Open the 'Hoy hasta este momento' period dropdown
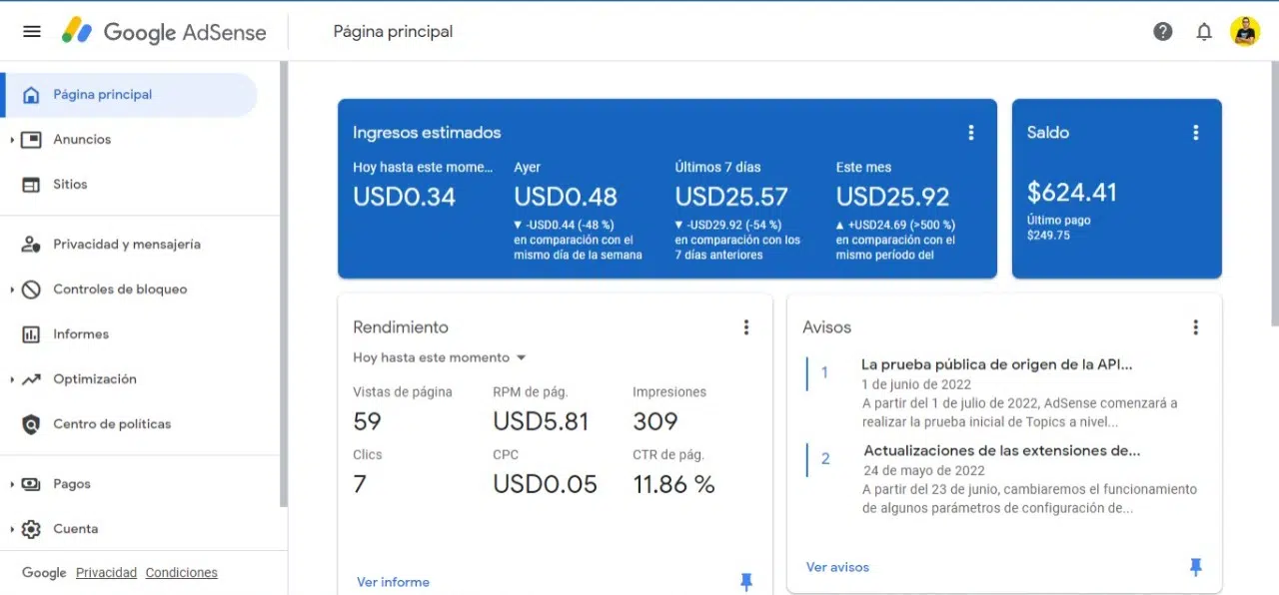Viewport: 1279px width, 595px height. tap(440, 357)
